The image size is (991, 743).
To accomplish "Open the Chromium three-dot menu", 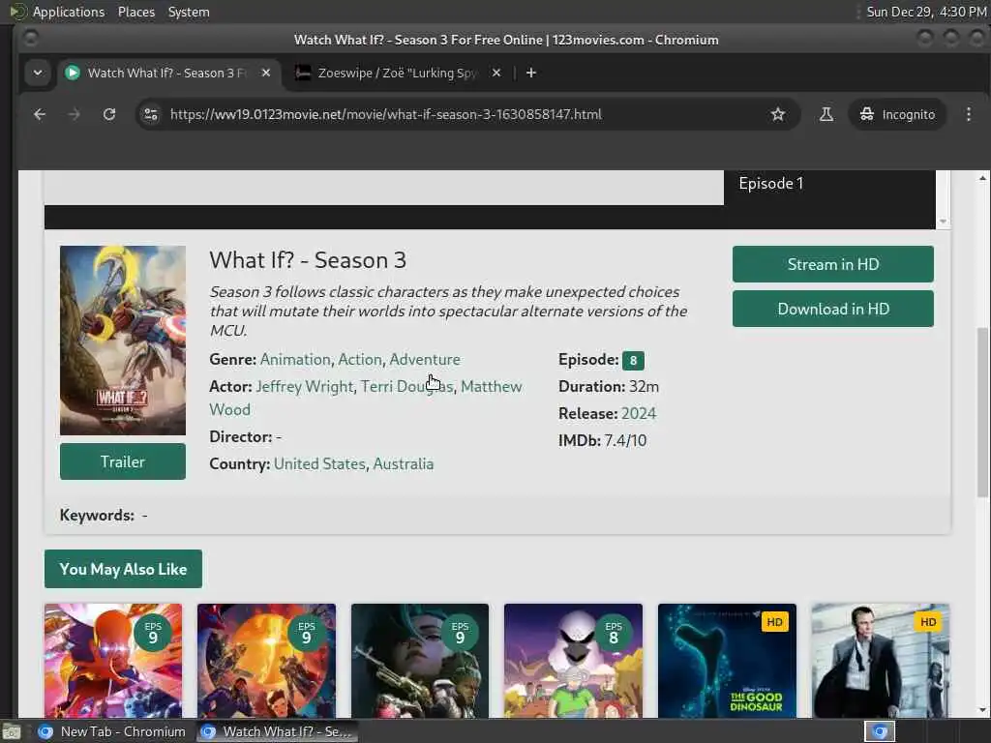I will tap(968, 114).
